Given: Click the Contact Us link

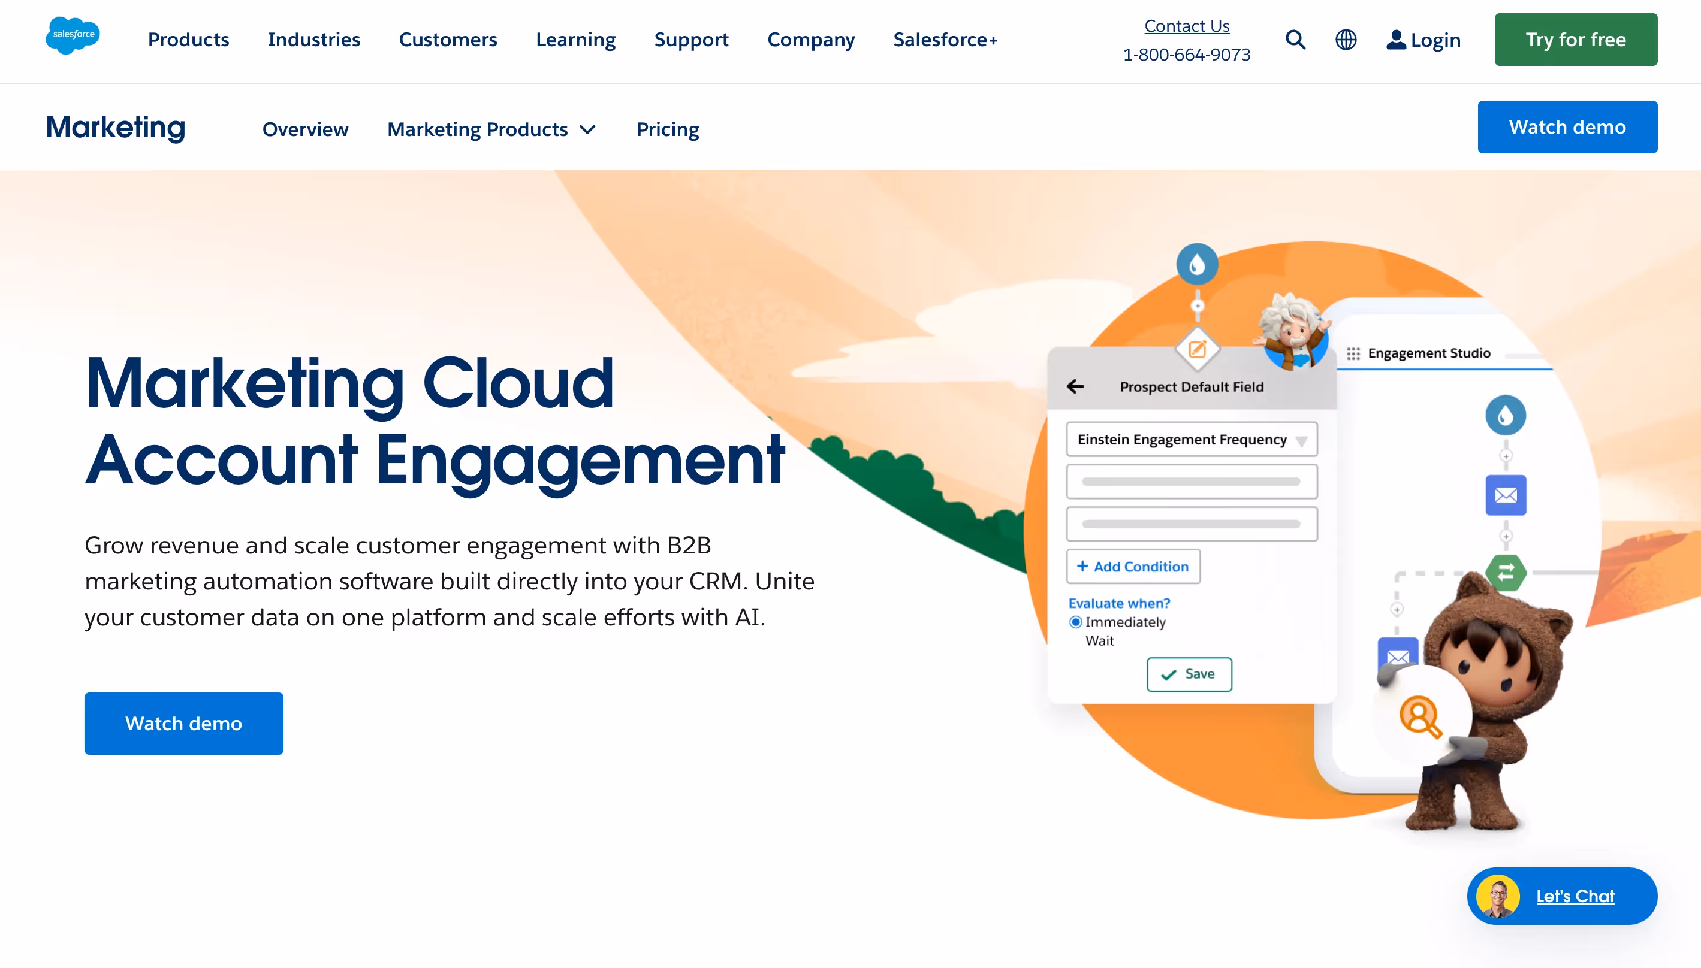Looking at the screenshot, I should coord(1186,26).
